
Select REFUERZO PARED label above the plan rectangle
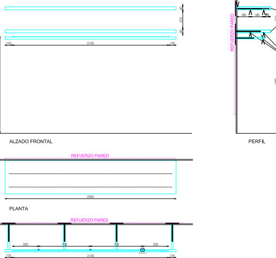tap(90, 156)
